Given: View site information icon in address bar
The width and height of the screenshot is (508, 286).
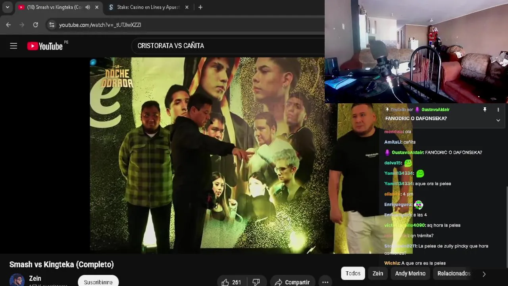Looking at the screenshot, I should 52,25.
